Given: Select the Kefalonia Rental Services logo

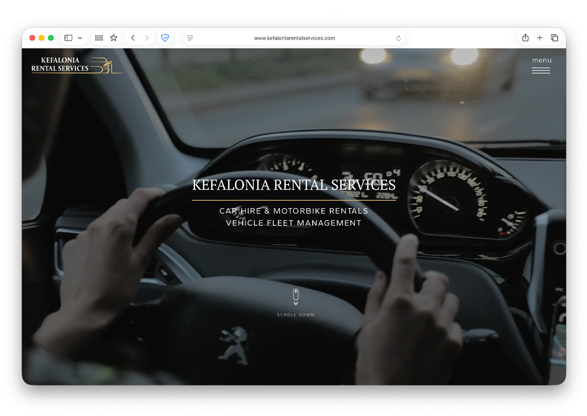Looking at the screenshot, I should coord(77,65).
